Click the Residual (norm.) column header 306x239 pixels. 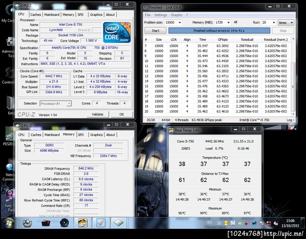(x=276, y=40)
